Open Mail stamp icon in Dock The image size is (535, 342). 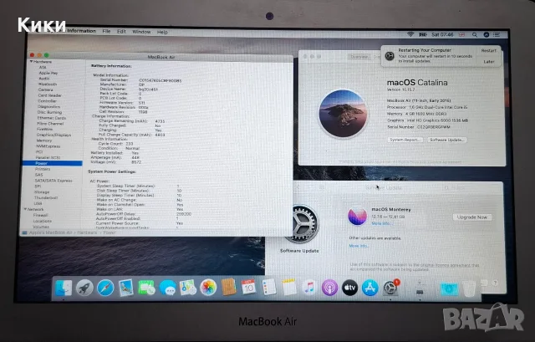tap(126, 288)
